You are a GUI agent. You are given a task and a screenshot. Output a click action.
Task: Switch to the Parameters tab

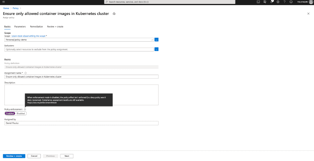tap(20, 27)
